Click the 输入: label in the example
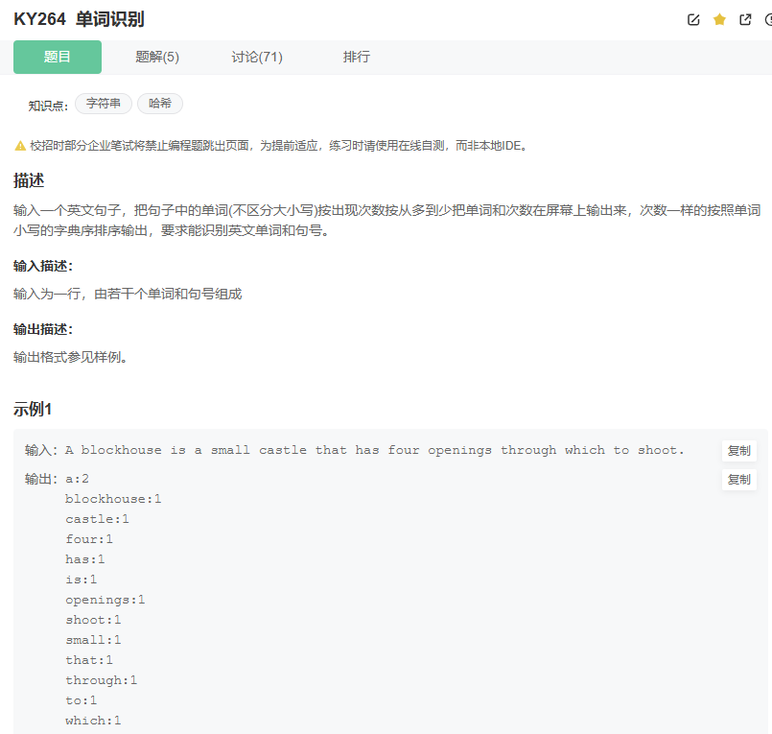This screenshot has height=734, width=772. coord(41,450)
